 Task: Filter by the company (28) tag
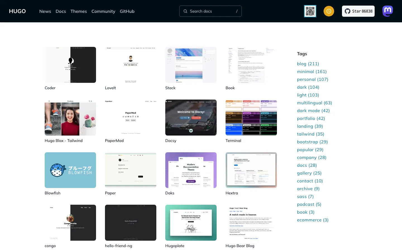(312, 158)
